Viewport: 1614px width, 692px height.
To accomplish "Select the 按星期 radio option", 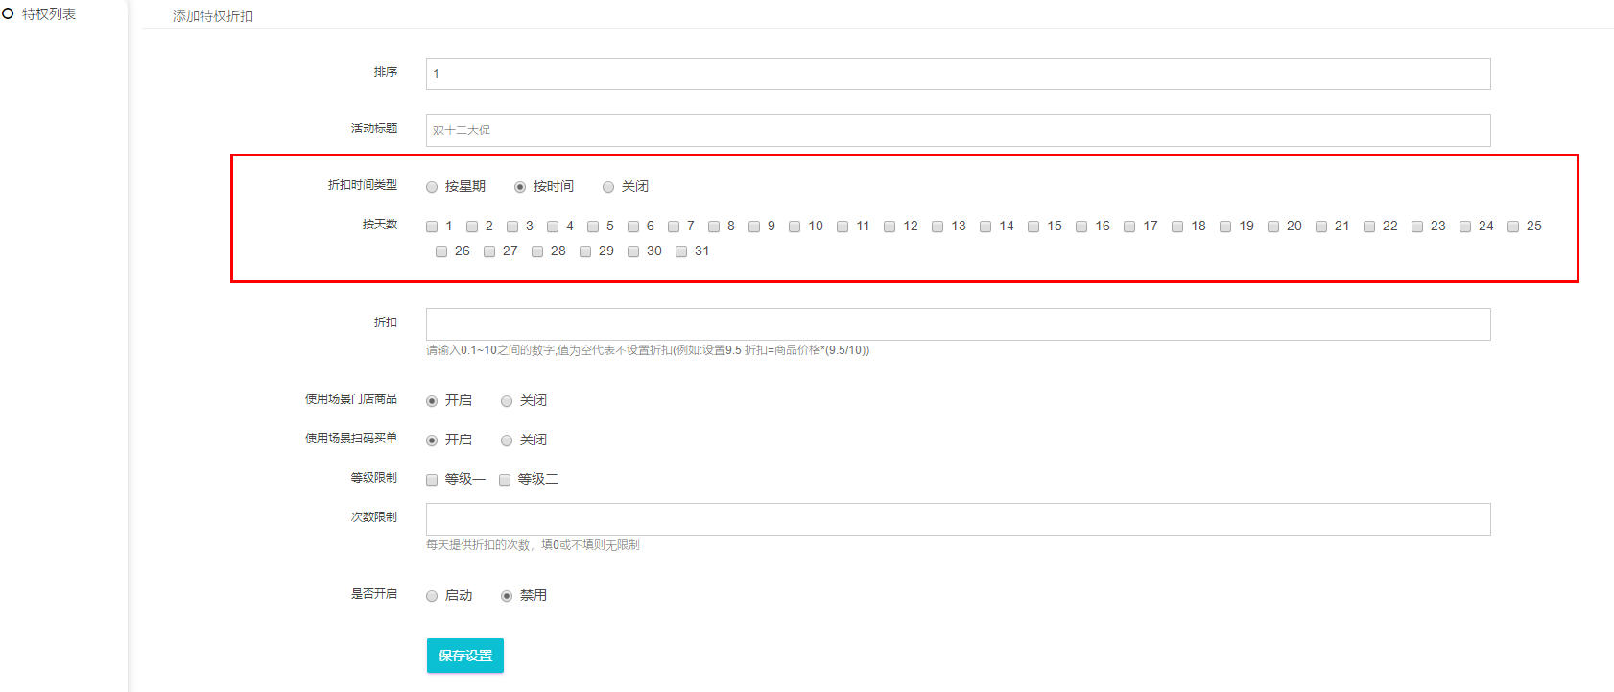I will click(x=432, y=187).
